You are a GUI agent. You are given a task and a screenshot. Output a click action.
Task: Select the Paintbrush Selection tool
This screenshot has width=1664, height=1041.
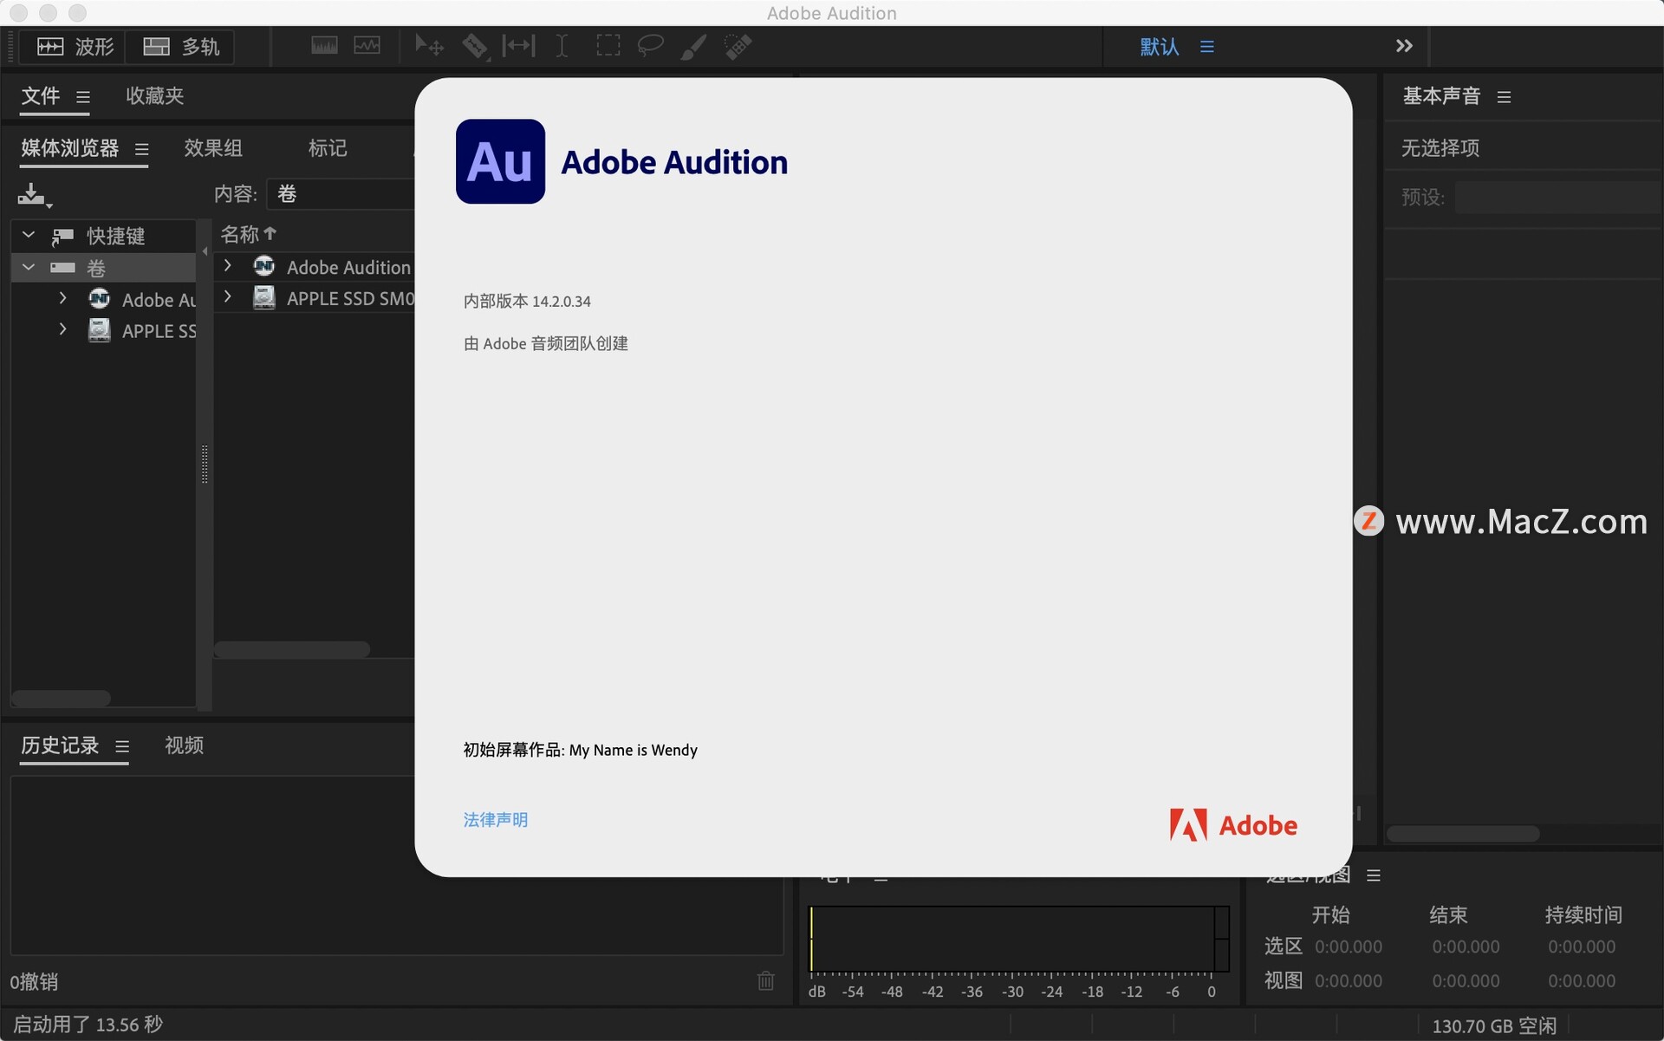692,46
